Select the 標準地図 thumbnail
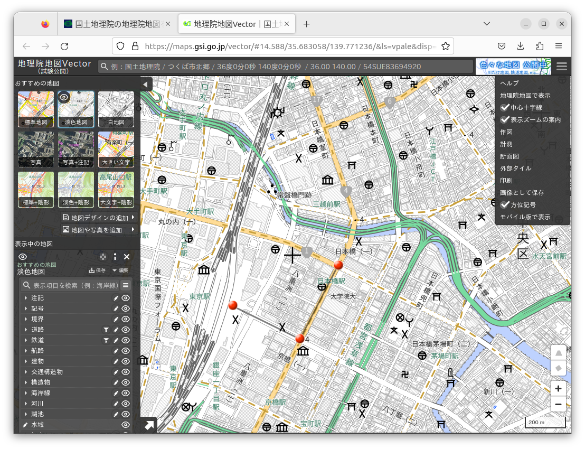Image resolution: width=585 pixels, height=449 pixels. 36,109
